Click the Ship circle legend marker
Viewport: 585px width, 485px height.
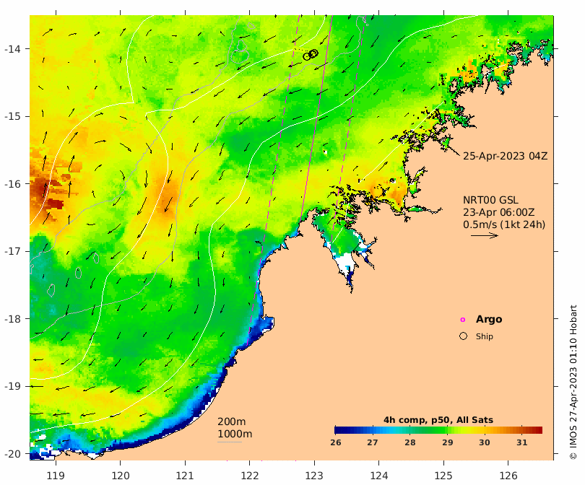(x=463, y=336)
